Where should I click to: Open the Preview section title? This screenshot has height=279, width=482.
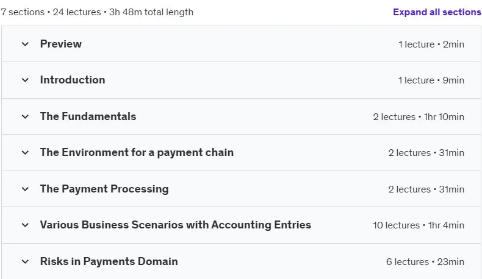tap(61, 44)
